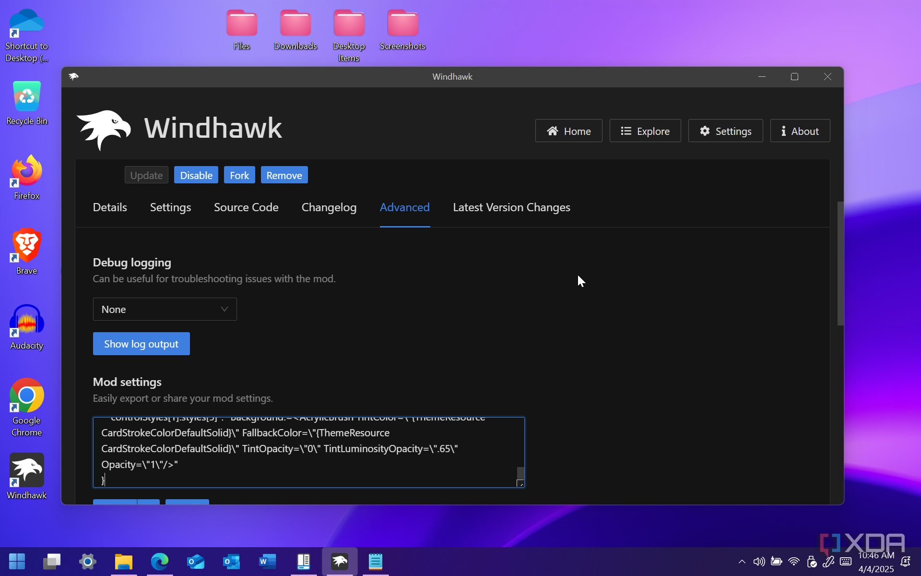This screenshot has height=576, width=921.
Task: Select the Screenshots desktop folder
Action: coord(402,30)
